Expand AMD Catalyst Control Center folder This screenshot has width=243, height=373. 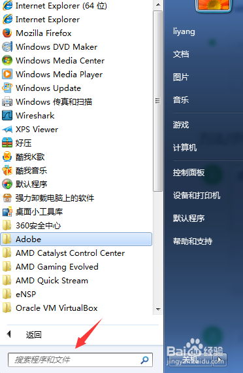(76, 253)
